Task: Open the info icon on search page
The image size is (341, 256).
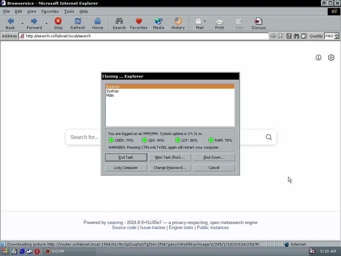Action: (318, 57)
